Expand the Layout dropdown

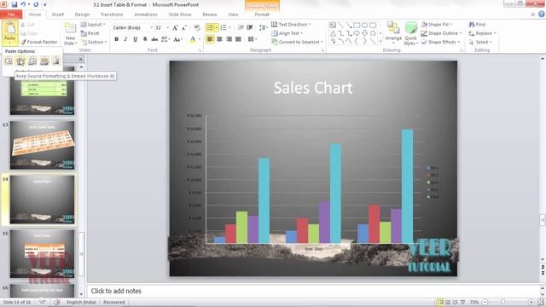click(x=93, y=25)
